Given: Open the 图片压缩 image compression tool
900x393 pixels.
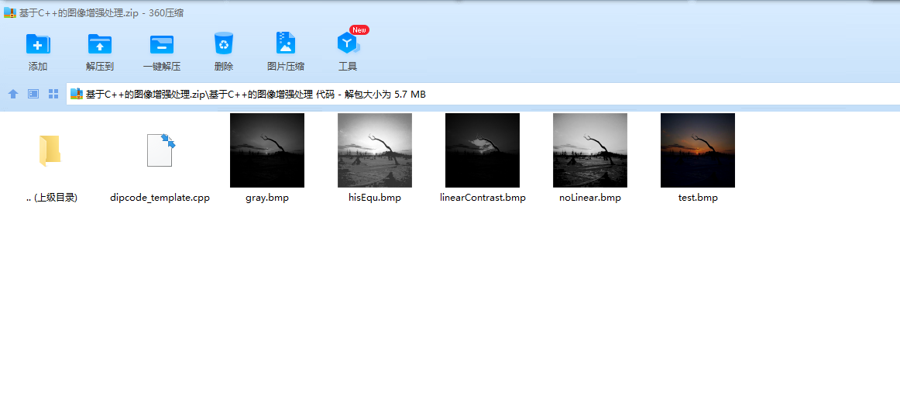Looking at the screenshot, I should point(286,43).
